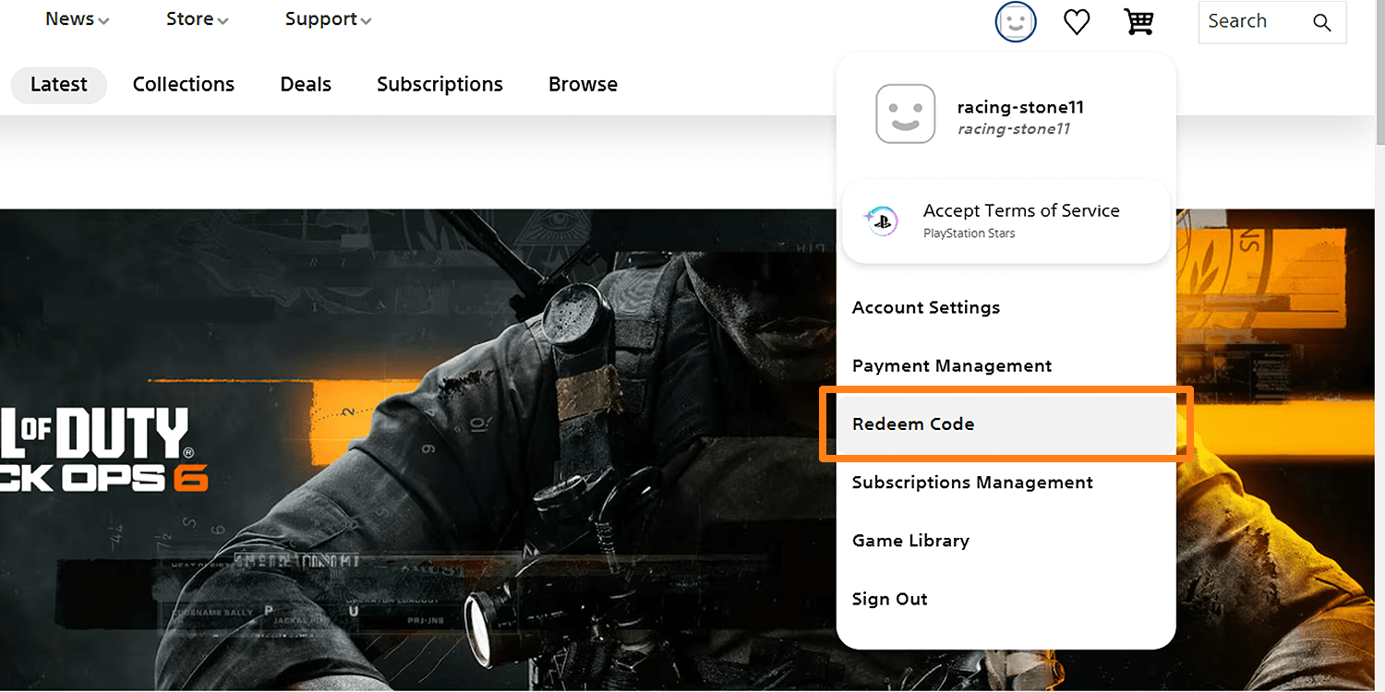Open the shopping cart icon
Screen dimensions: 1385x692
tap(1139, 21)
